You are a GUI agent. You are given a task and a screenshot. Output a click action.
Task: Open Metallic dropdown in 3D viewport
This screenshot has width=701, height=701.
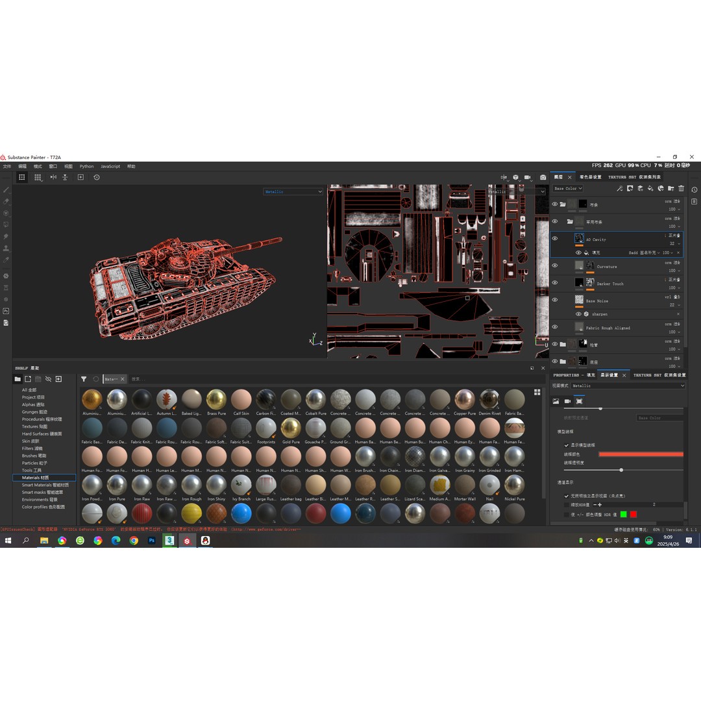pos(293,191)
